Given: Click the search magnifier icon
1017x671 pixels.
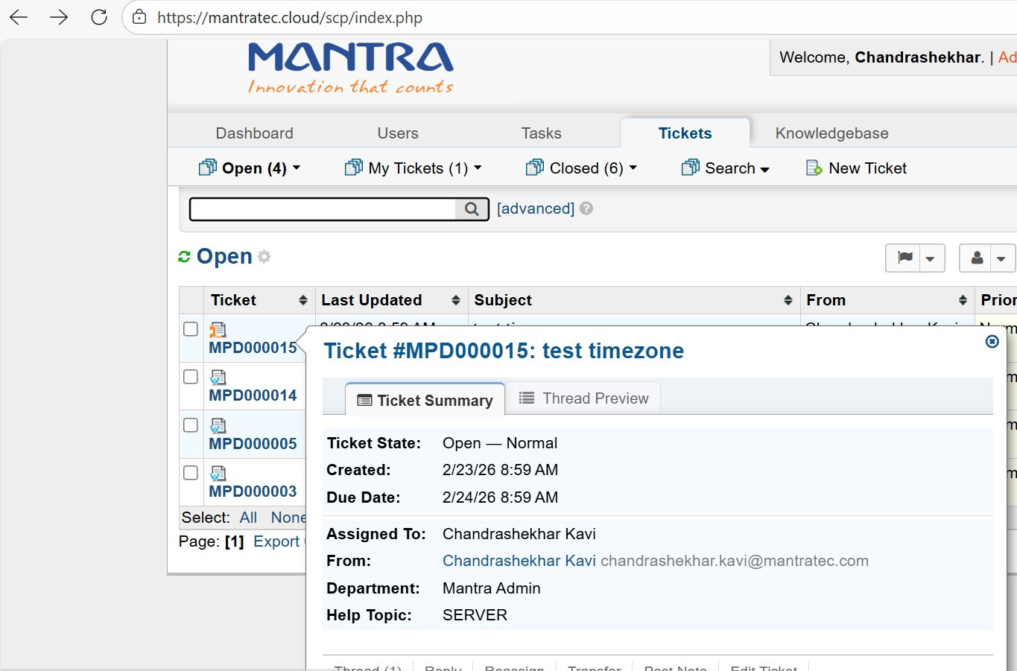Looking at the screenshot, I should (x=472, y=209).
